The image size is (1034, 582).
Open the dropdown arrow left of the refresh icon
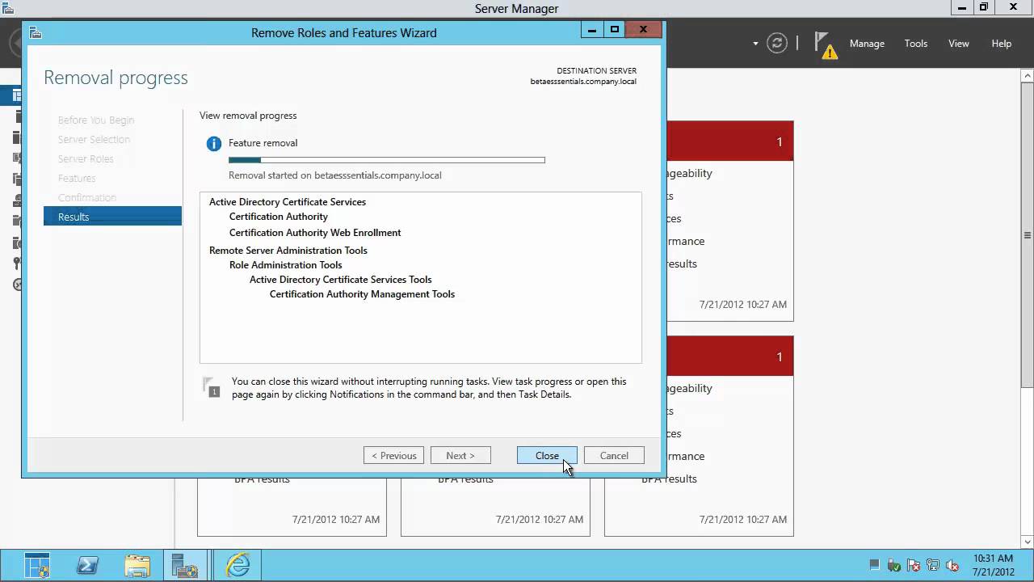[x=755, y=44]
